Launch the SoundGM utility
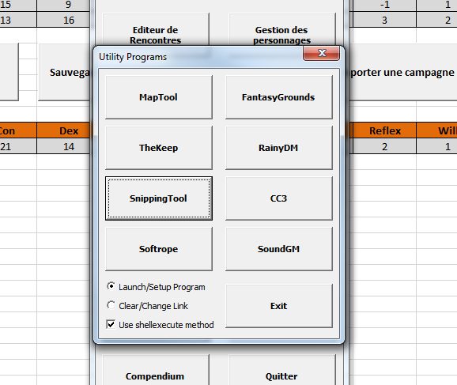The height and width of the screenshot is (385, 457). [278, 249]
